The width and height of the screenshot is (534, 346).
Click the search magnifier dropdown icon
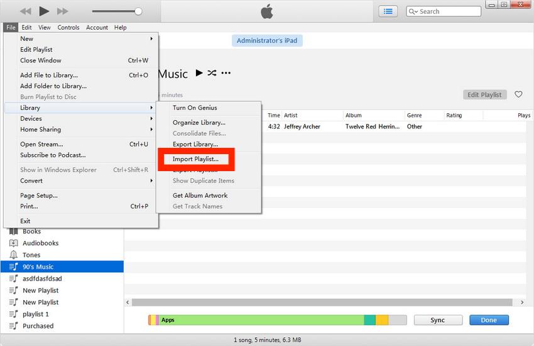coord(413,11)
